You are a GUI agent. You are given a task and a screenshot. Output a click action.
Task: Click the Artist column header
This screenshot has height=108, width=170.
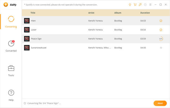[91, 13]
